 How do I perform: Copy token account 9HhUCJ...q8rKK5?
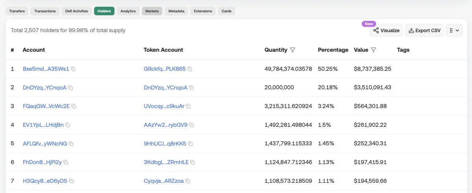190,144
